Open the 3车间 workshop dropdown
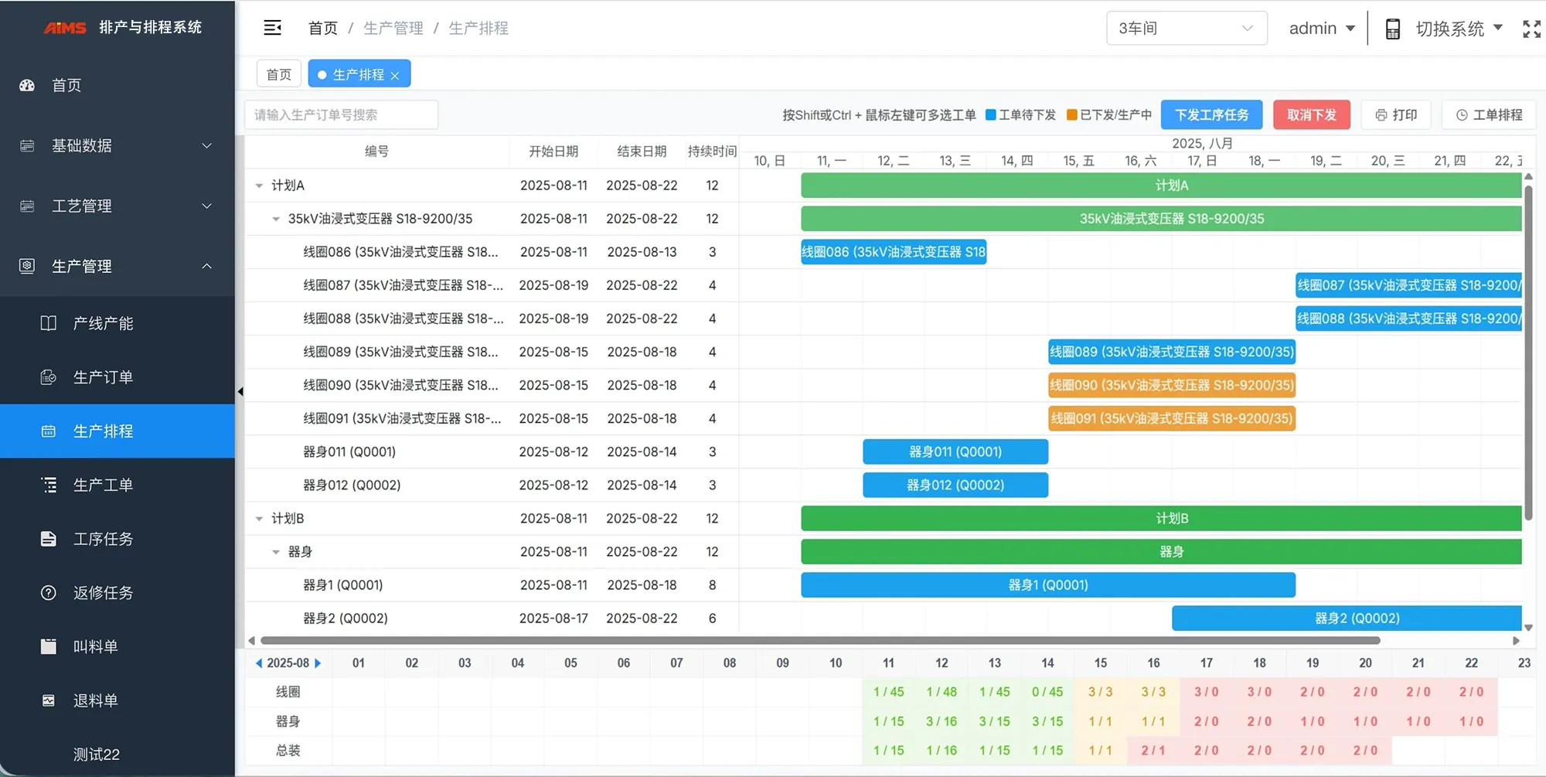The image size is (1546, 777). 1187,29
